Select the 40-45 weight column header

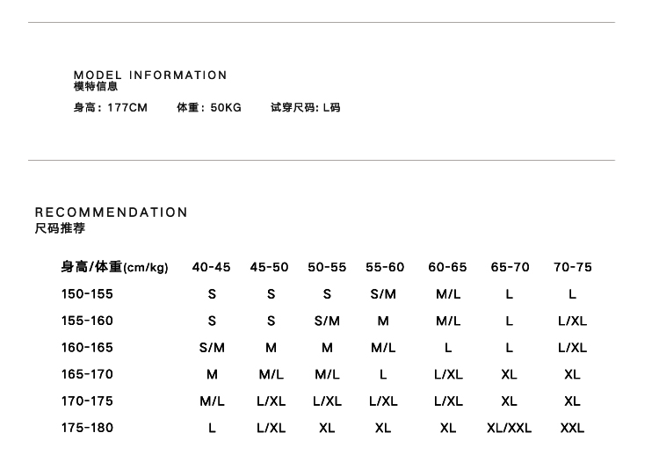pyautogui.click(x=211, y=267)
